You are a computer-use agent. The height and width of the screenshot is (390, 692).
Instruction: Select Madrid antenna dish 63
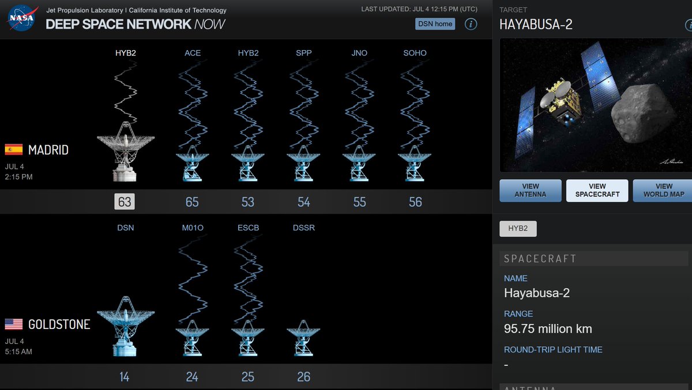pyautogui.click(x=125, y=152)
